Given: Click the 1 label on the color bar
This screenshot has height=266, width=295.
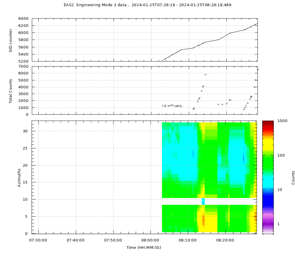Looking at the screenshot, I should pyautogui.click(x=279, y=224).
